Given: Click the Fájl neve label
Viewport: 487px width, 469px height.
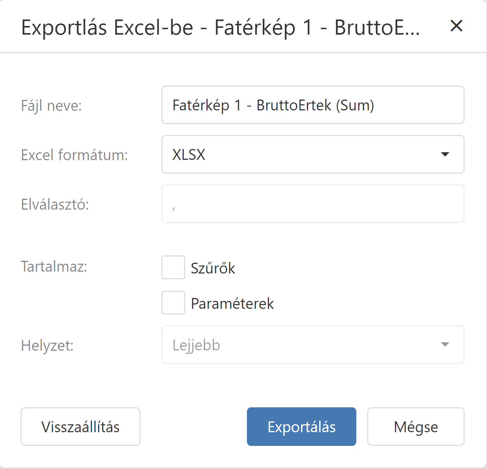Looking at the screenshot, I should (x=51, y=106).
